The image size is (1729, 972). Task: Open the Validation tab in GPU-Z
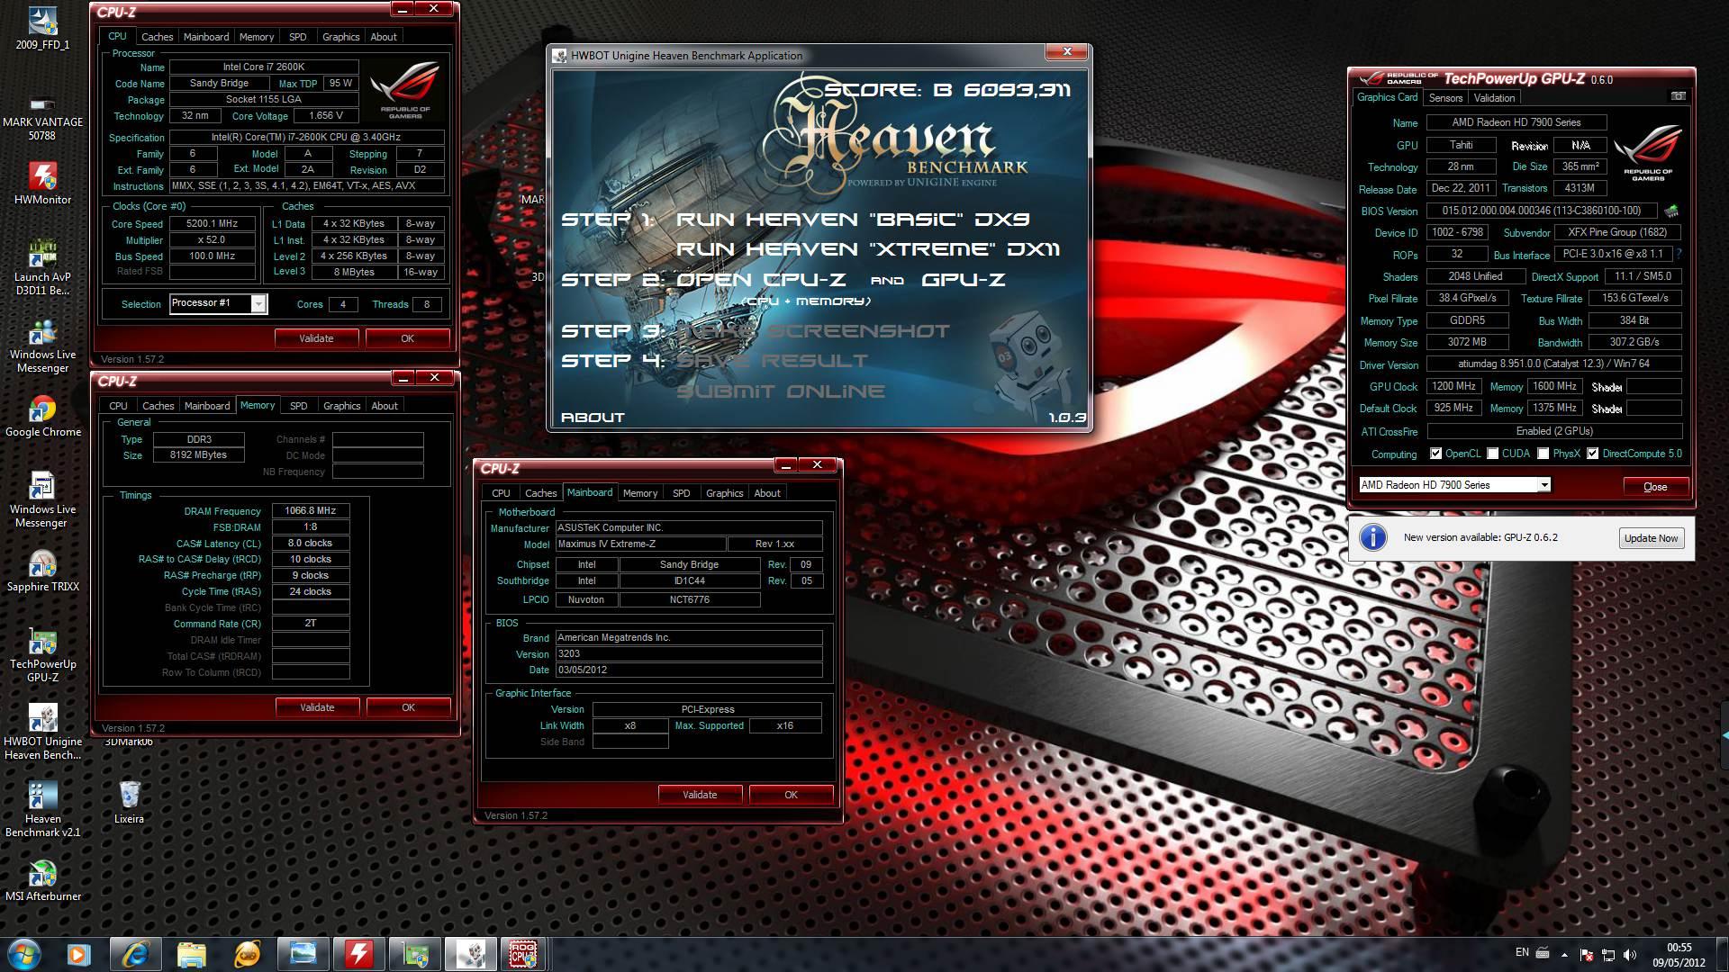[x=1494, y=98]
